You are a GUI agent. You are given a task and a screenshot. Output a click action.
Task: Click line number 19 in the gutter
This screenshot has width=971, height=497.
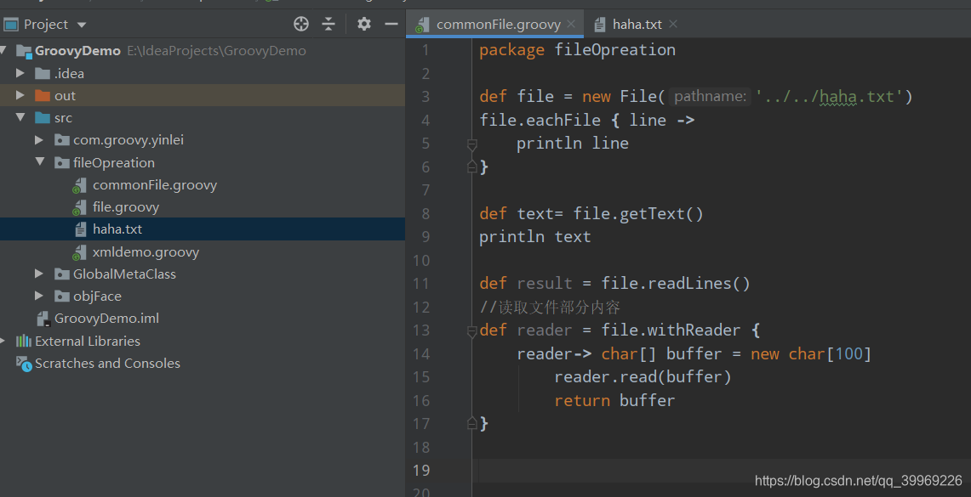click(x=421, y=470)
